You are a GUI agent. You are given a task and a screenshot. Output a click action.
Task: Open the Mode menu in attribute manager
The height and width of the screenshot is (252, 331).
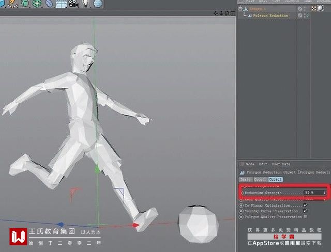[x=250, y=164]
